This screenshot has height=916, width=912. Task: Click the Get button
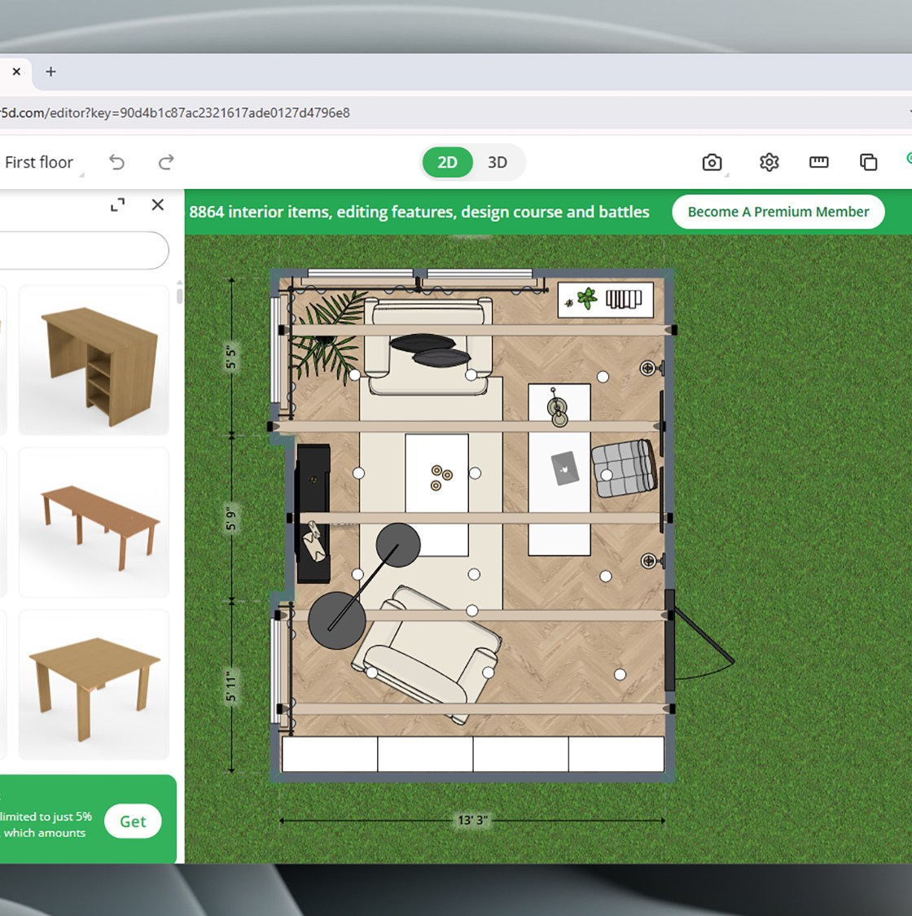pyautogui.click(x=133, y=822)
